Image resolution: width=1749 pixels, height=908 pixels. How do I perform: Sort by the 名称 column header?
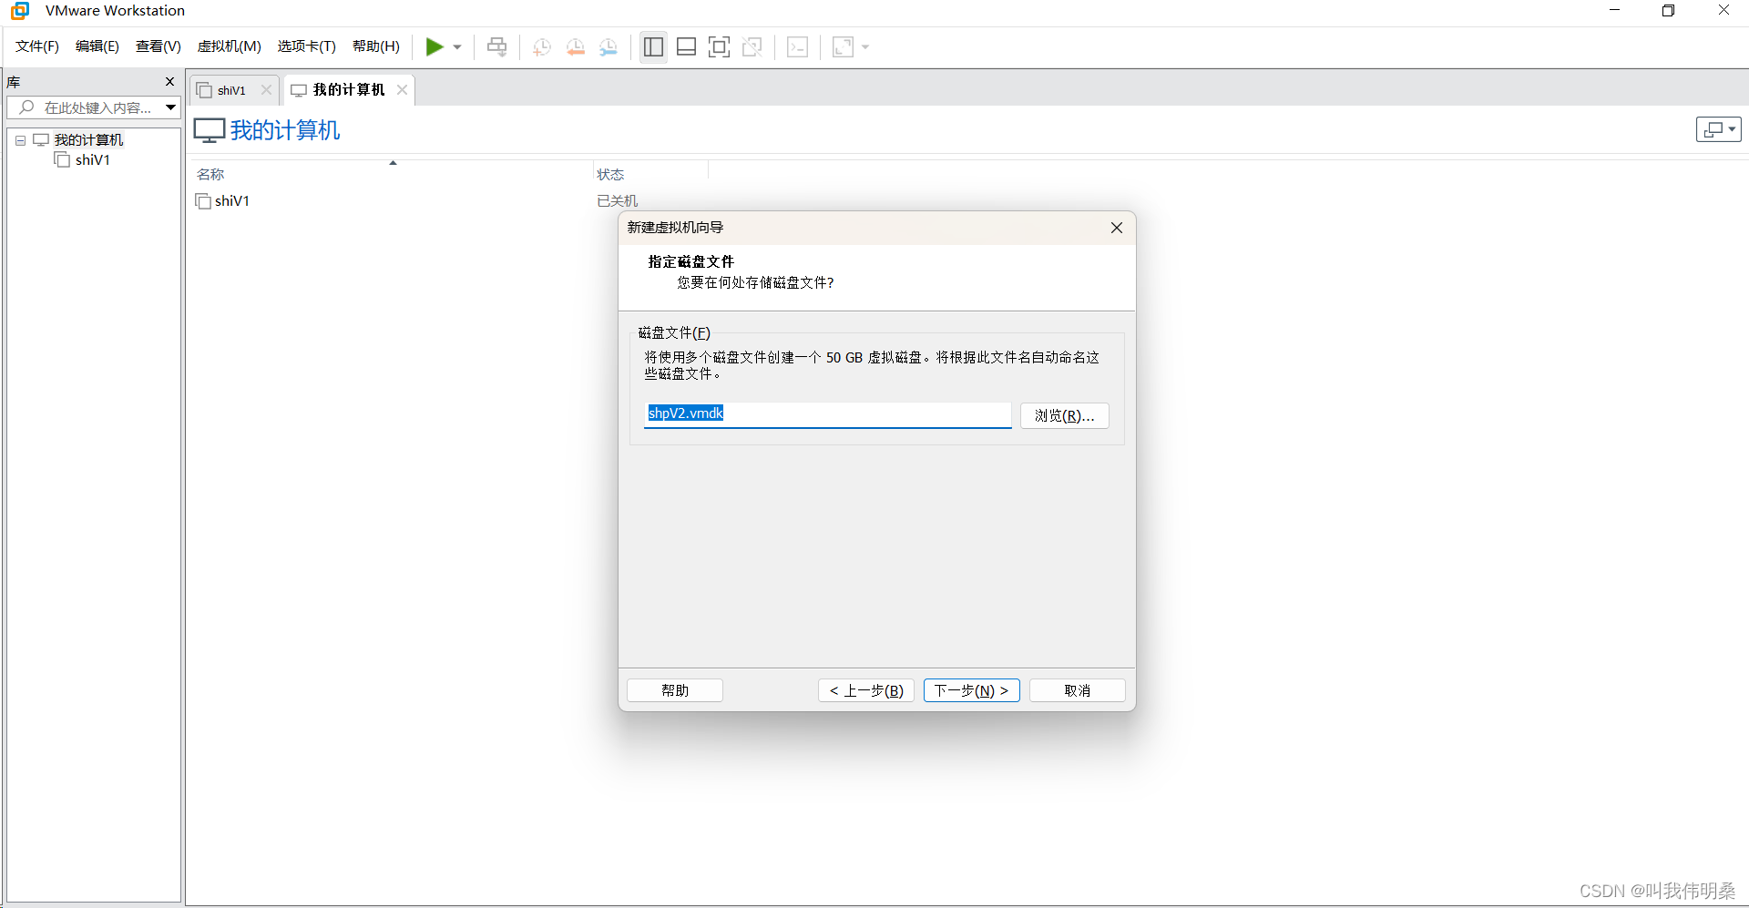(x=210, y=174)
